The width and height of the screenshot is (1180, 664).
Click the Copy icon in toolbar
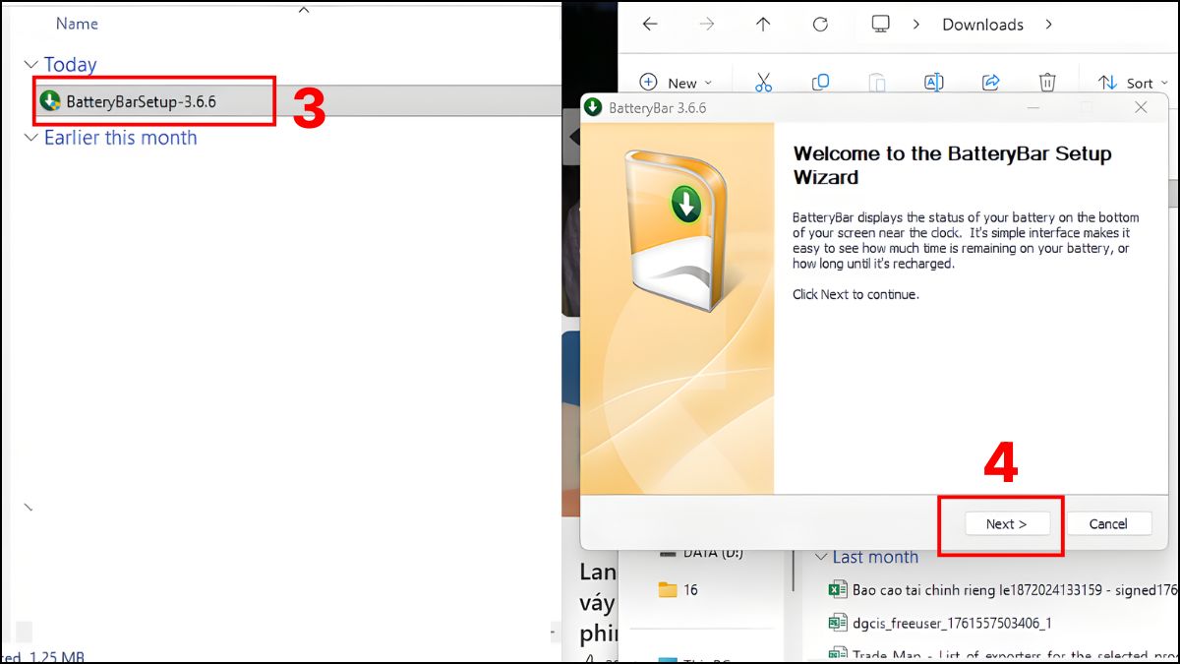click(x=820, y=83)
